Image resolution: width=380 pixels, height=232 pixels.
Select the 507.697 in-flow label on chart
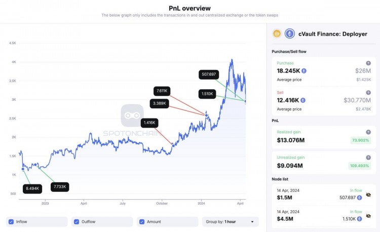[209, 74]
